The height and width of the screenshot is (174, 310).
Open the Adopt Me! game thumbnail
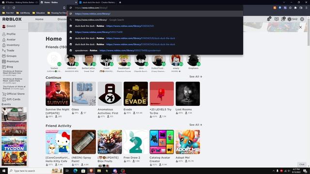pyautogui.click(x=187, y=142)
